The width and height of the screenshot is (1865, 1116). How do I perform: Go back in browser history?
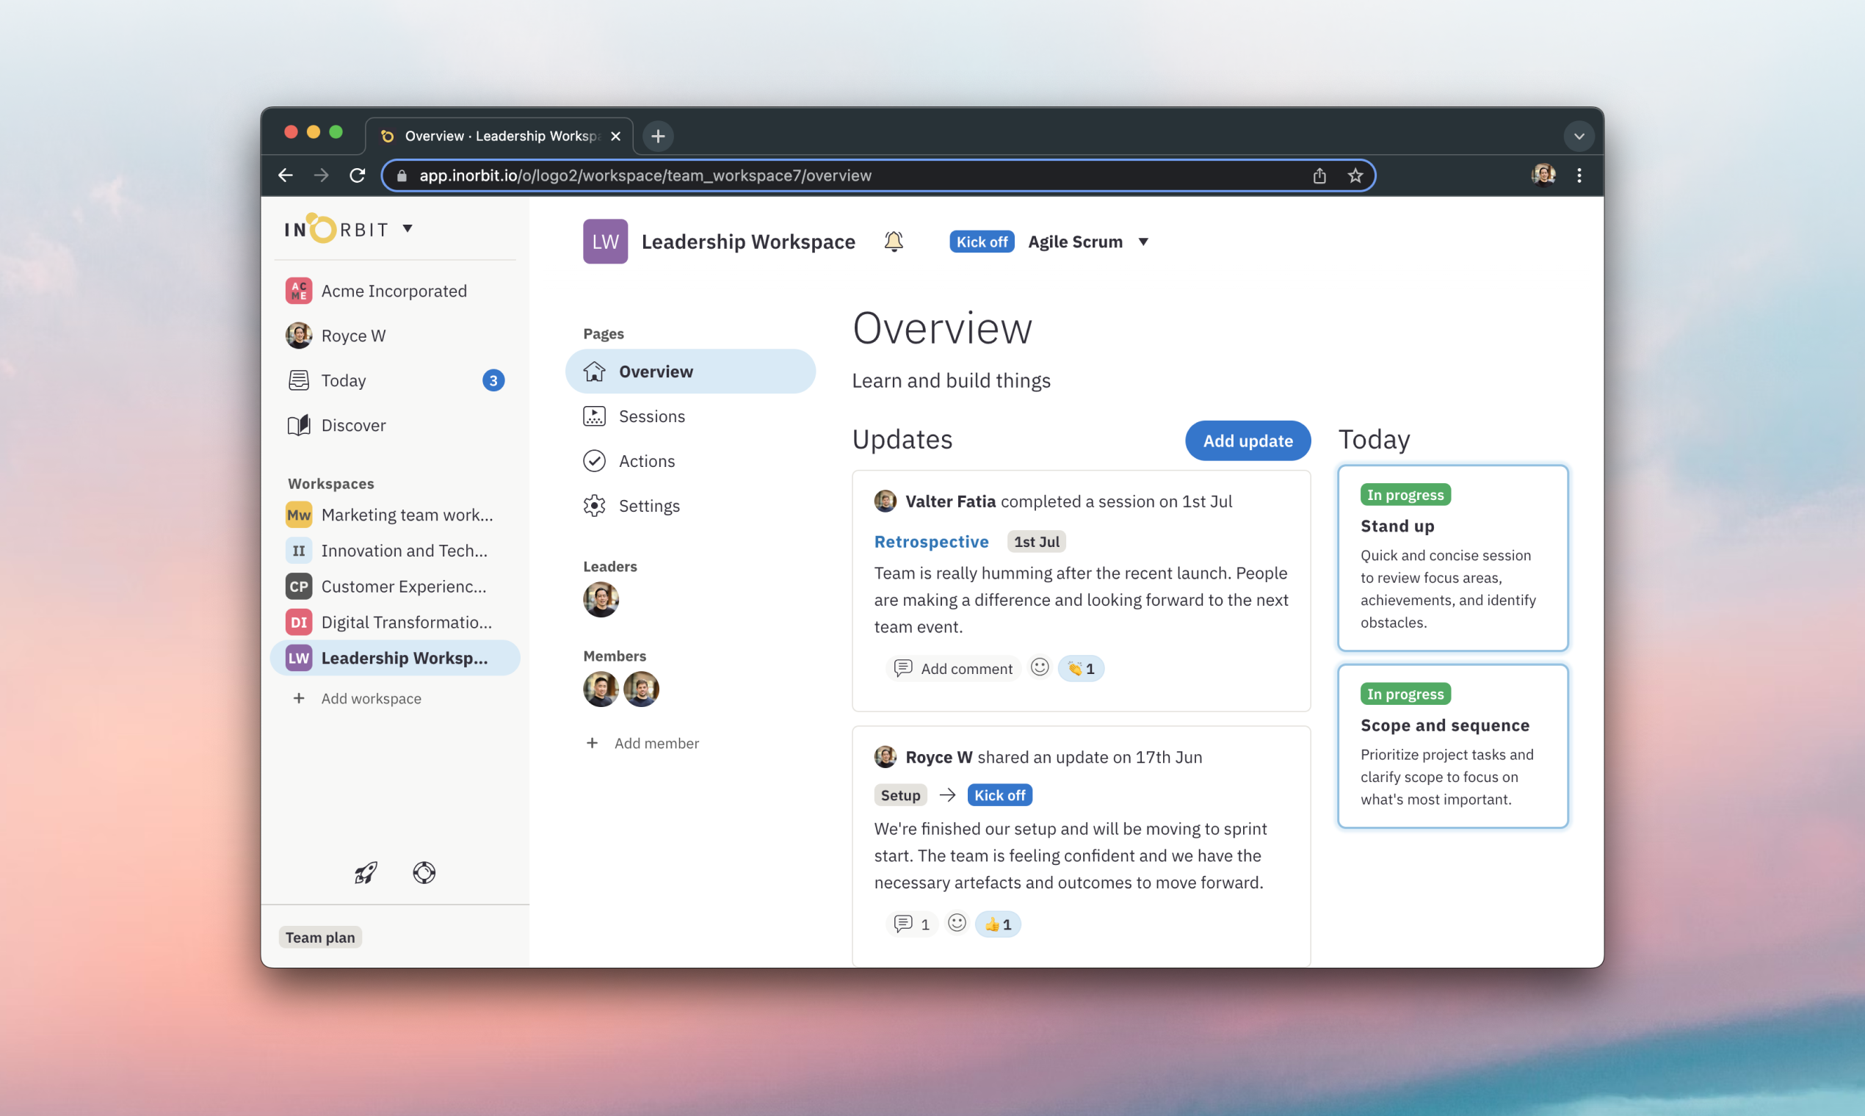point(286,175)
